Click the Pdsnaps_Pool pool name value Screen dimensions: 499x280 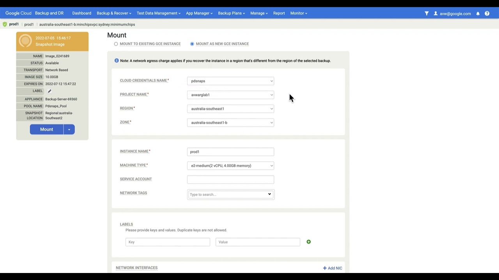tap(56, 106)
